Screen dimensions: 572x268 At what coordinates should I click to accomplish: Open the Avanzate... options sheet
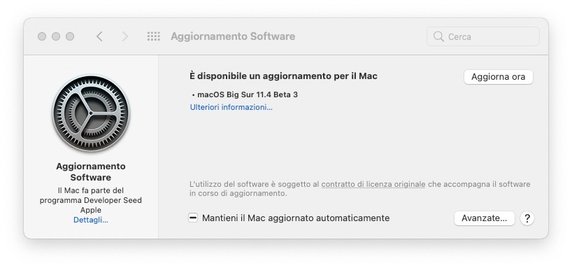click(x=485, y=218)
